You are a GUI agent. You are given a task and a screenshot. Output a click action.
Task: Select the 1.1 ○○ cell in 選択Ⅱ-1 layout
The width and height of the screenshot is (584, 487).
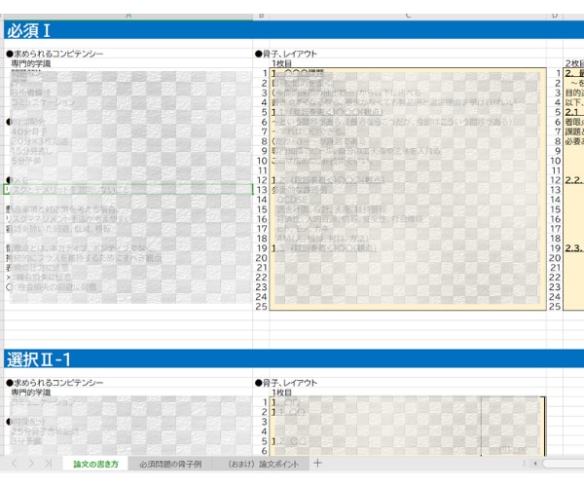288,412
